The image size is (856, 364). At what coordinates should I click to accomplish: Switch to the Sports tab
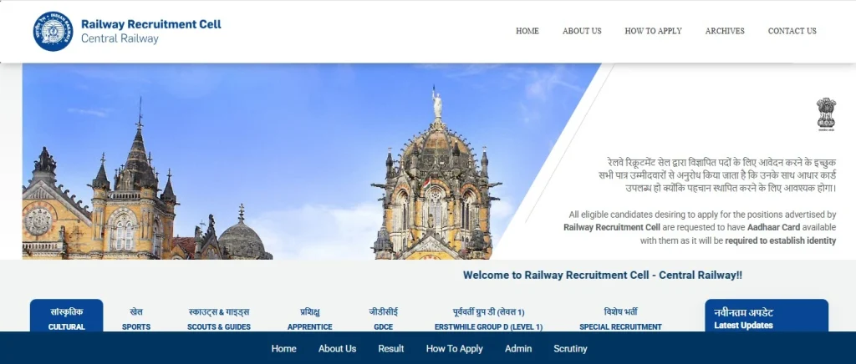[136, 318]
